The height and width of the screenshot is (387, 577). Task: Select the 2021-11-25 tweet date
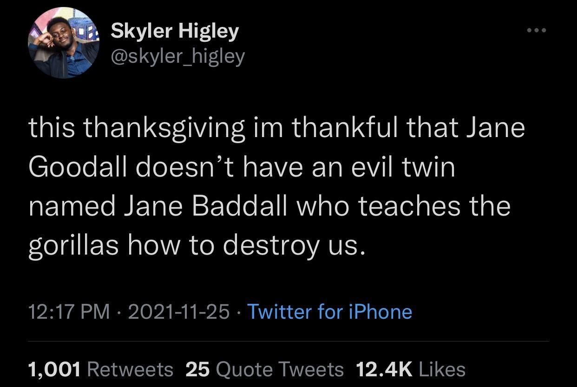pyautogui.click(x=178, y=312)
